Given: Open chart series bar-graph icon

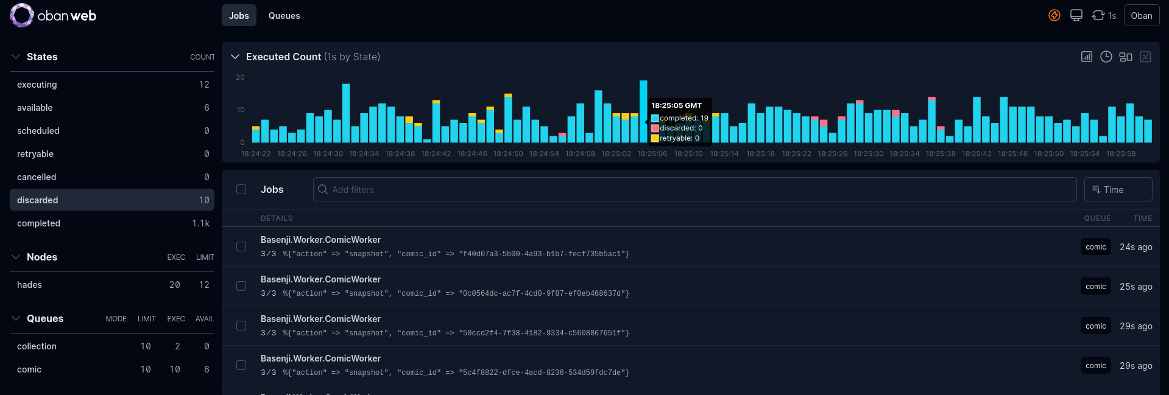Looking at the screenshot, I should coord(1087,57).
